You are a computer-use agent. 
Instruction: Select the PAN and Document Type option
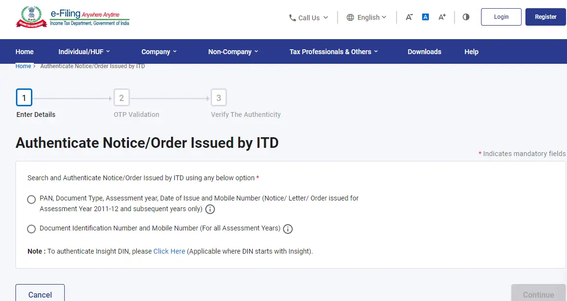(31, 199)
